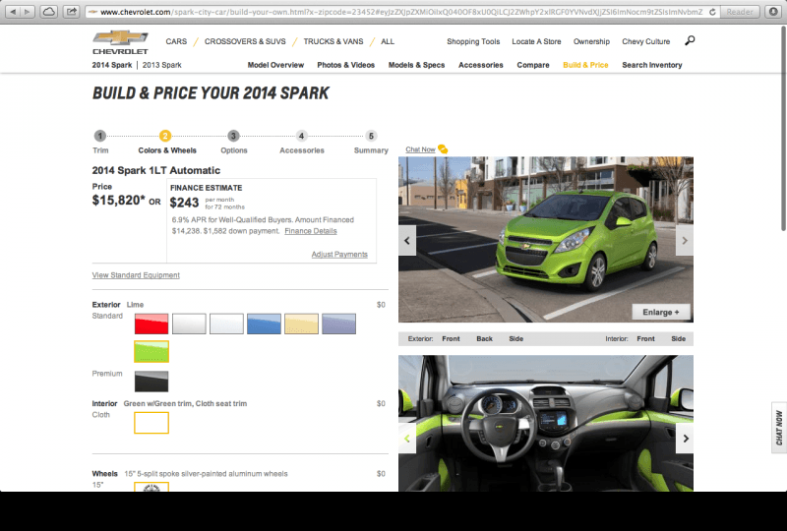Viewport: 787px width, 531px height.
Task: Open the Crossovers & SUVs menu
Action: pos(245,41)
